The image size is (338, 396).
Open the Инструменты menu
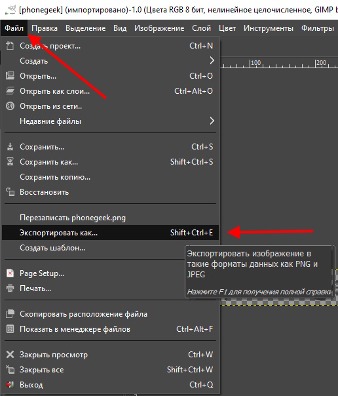pos(269,28)
